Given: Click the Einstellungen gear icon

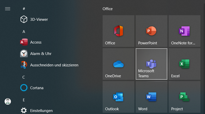Looking at the screenshot, I should 24,110.
